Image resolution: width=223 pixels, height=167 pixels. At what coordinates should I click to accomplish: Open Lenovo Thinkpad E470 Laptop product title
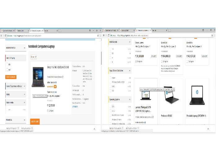143,109
